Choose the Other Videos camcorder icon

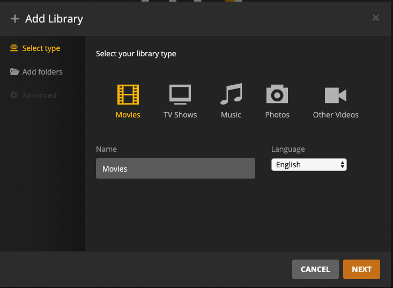point(336,95)
